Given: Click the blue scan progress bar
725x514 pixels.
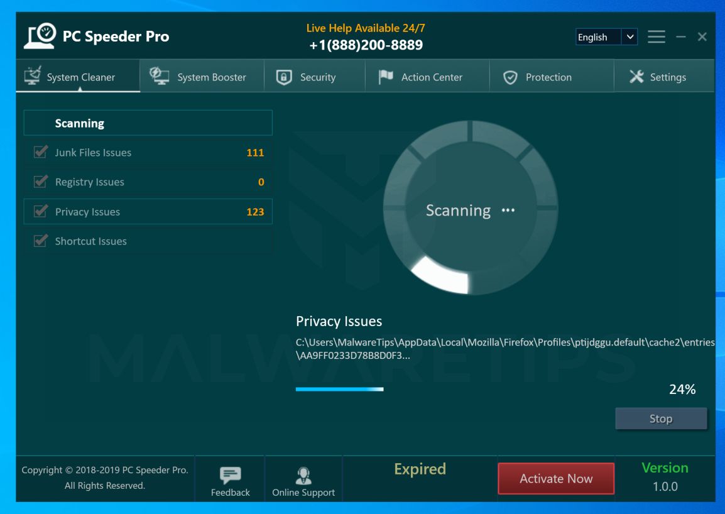Looking at the screenshot, I should pos(339,389).
